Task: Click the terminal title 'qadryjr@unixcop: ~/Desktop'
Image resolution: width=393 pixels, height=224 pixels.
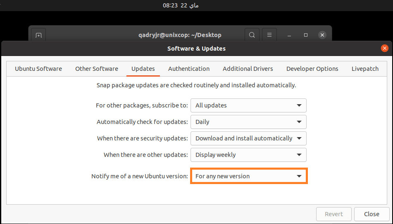Action: tap(180, 35)
